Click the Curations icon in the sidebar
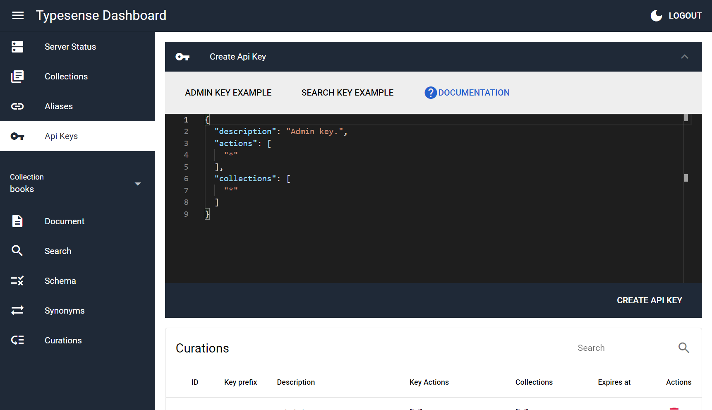 tap(17, 340)
